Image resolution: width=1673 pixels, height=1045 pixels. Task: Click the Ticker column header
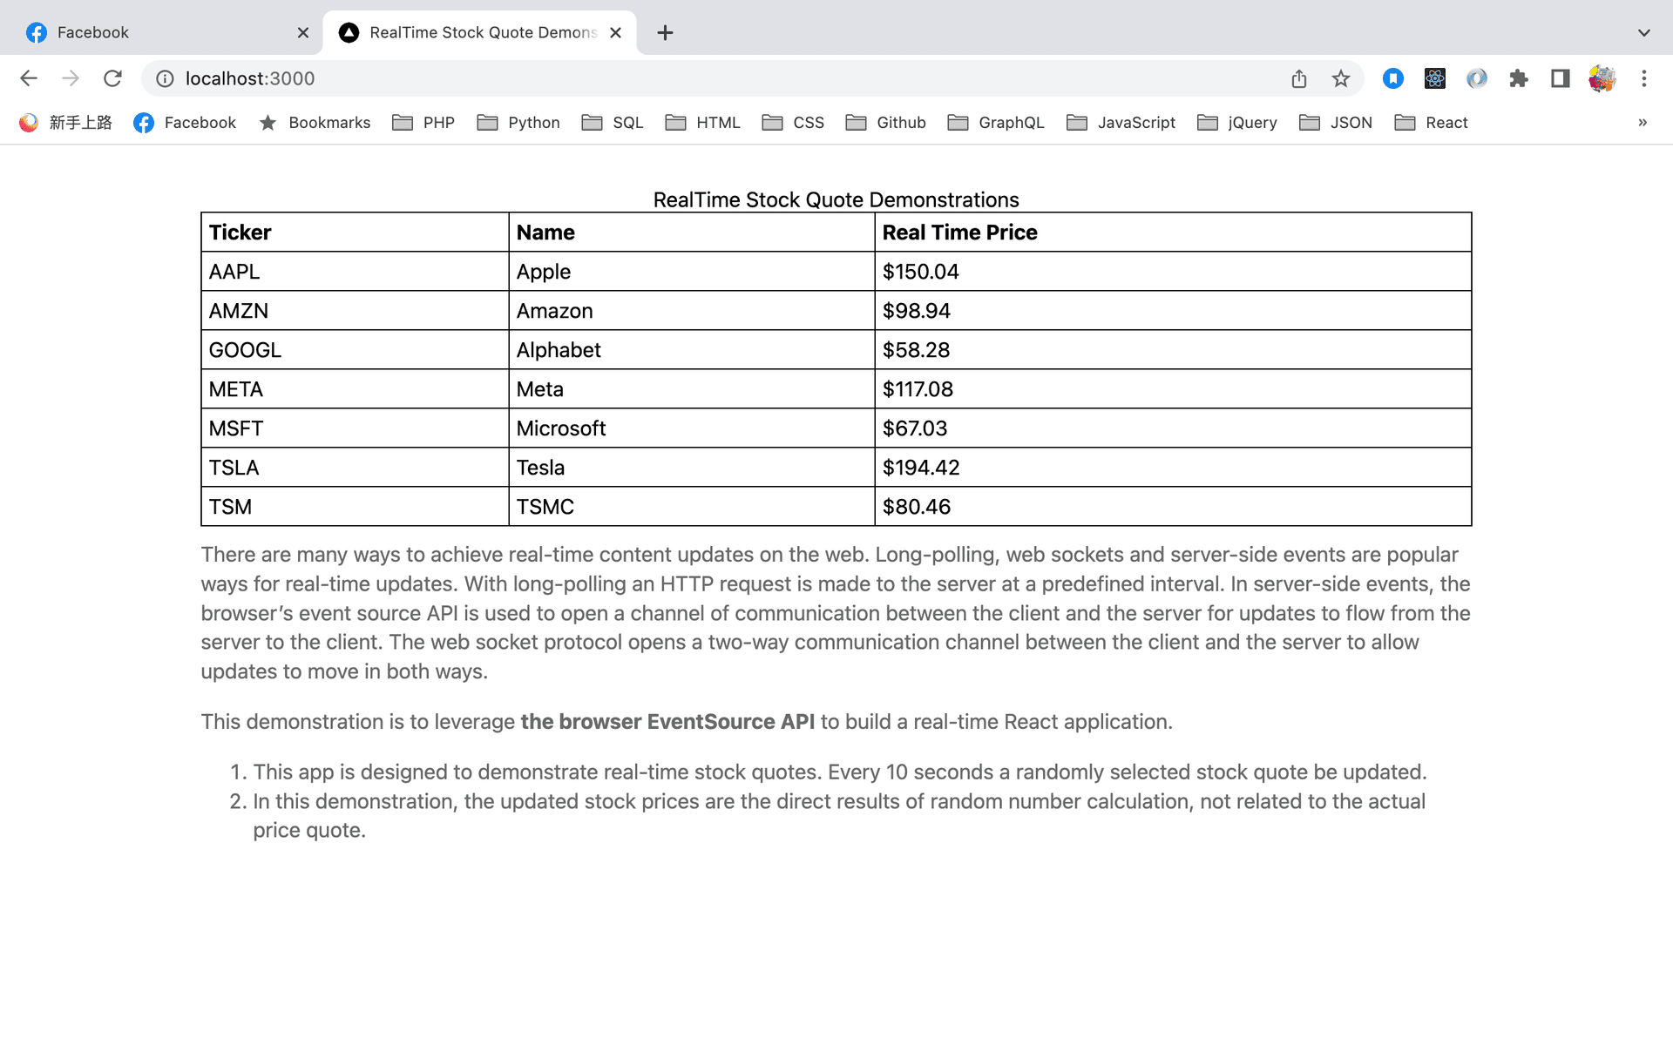coord(355,233)
